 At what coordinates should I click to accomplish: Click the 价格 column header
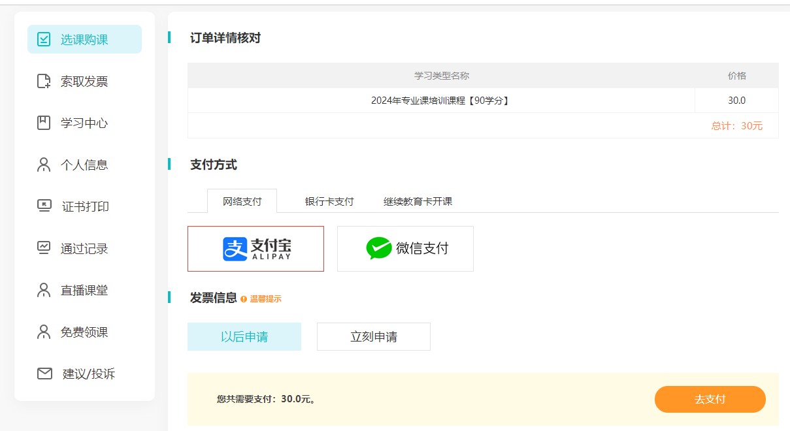point(737,76)
